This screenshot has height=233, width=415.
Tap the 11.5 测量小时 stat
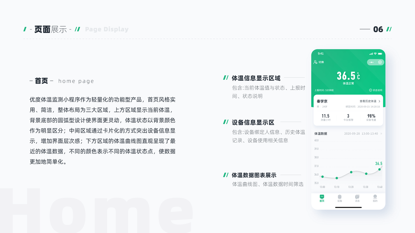pos(326,118)
